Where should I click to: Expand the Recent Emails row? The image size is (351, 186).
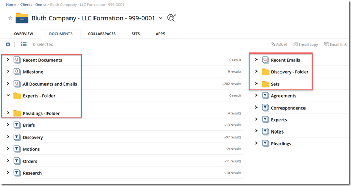pos(256,59)
